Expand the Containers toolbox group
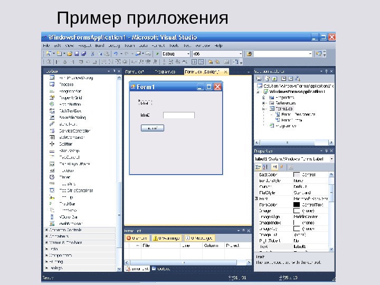This screenshot has width=380, height=285. tap(46, 236)
